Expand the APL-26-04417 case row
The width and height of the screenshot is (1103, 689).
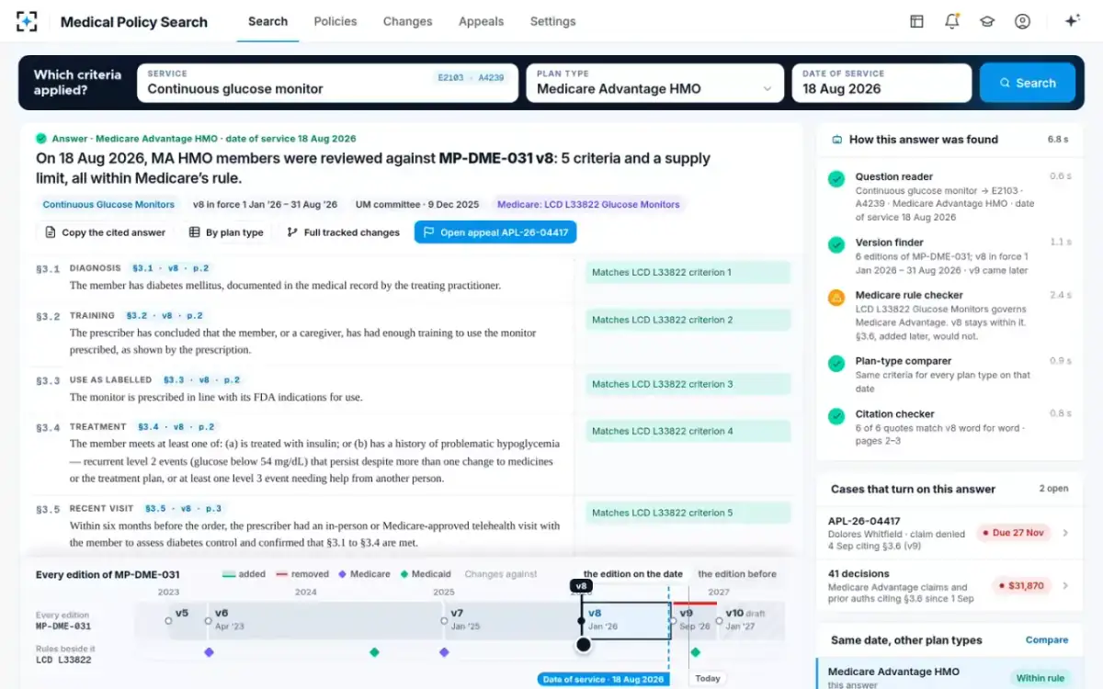[x=949, y=532]
